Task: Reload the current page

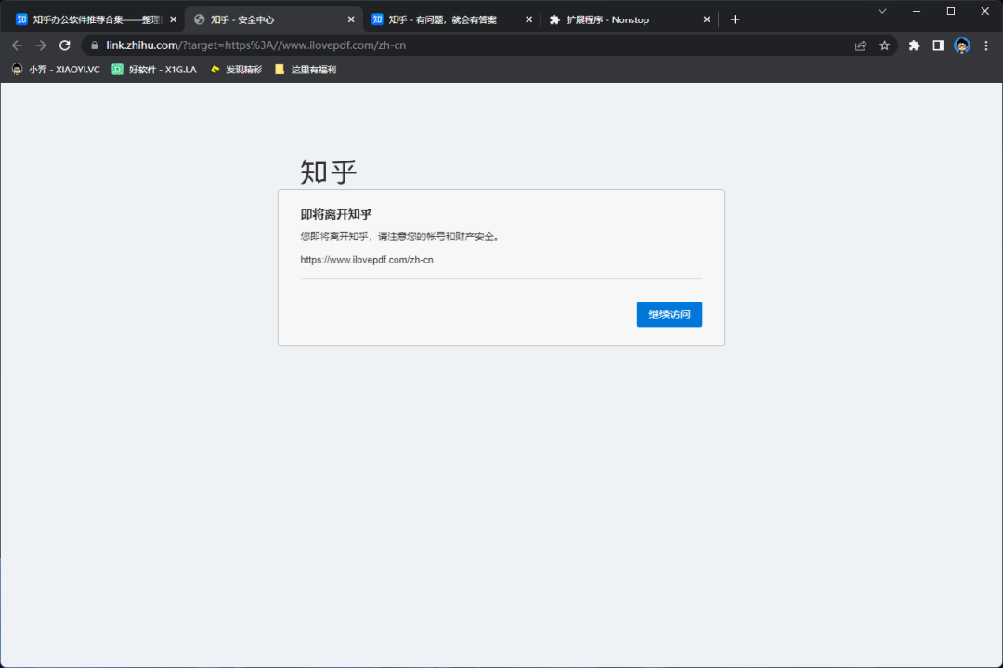Action: coord(65,45)
